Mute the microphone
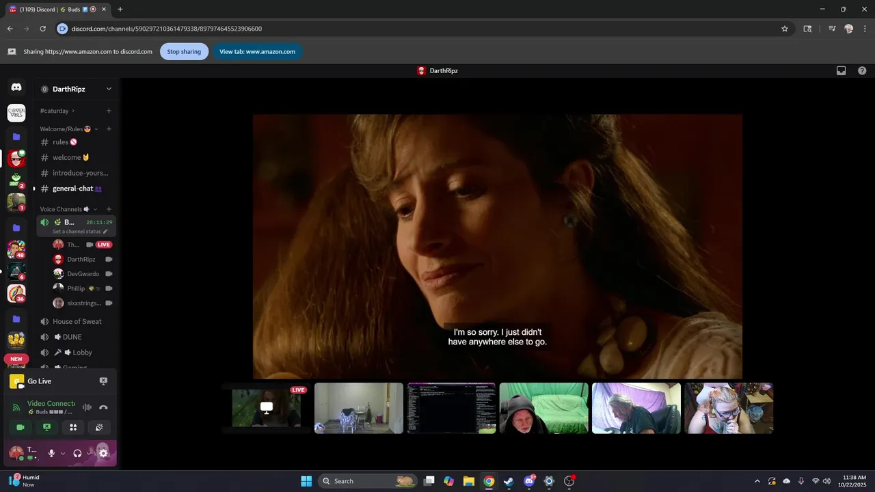 (x=51, y=453)
